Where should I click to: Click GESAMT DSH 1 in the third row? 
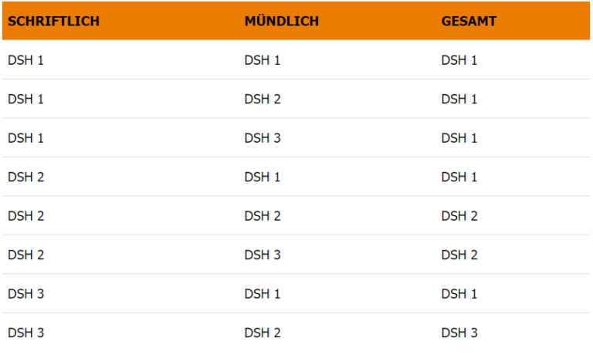(x=459, y=138)
